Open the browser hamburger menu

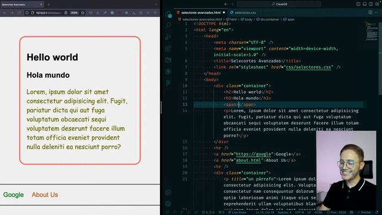pos(155,13)
